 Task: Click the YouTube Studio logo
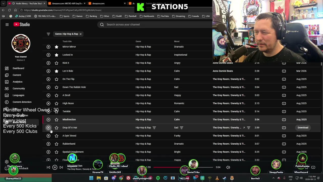(22, 25)
